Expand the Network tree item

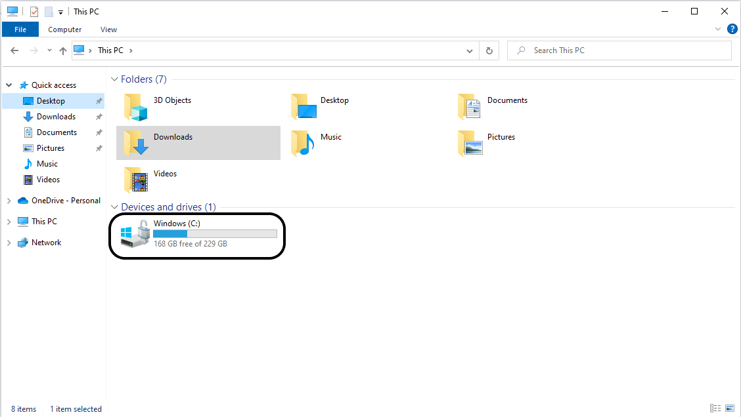[x=9, y=242]
